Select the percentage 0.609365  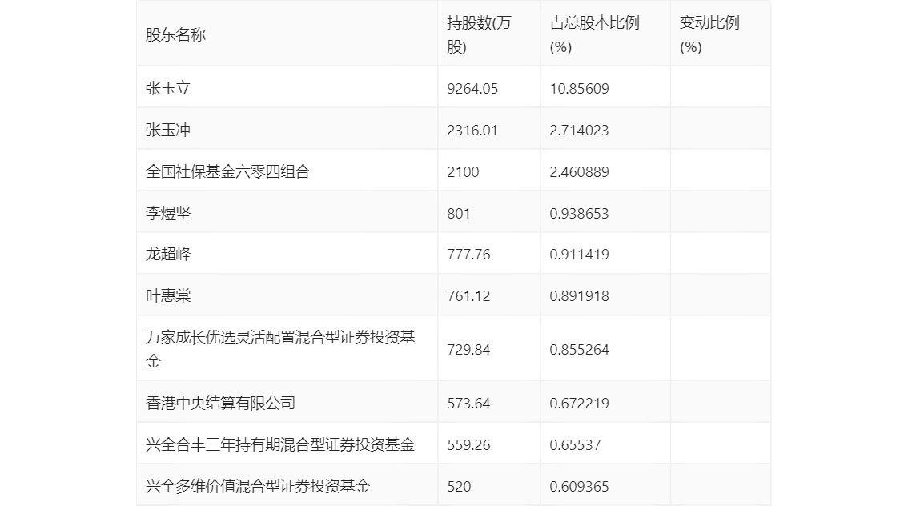(579, 486)
